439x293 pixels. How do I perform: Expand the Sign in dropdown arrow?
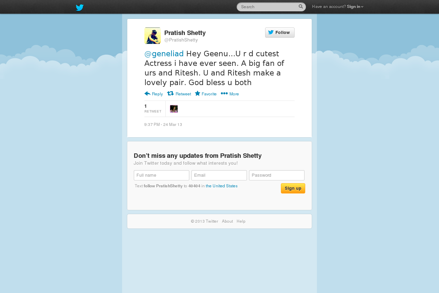[362, 7]
